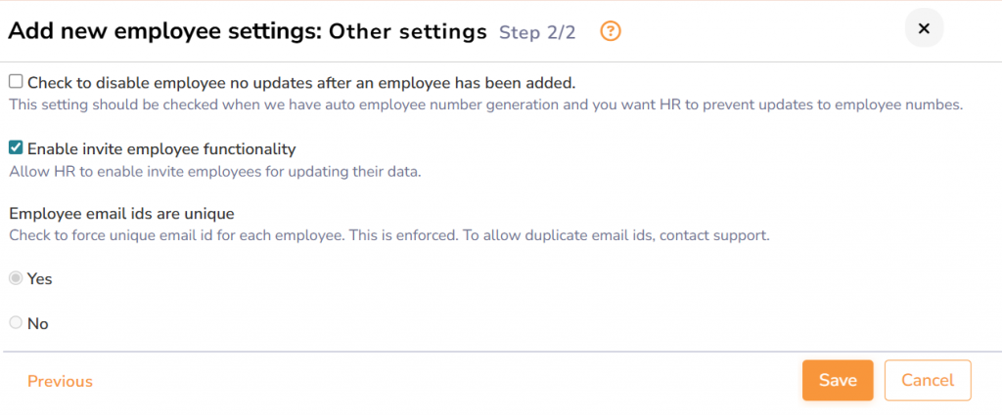Tick the disable employee number updates checkbox
1002x415 pixels.
tap(16, 82)
